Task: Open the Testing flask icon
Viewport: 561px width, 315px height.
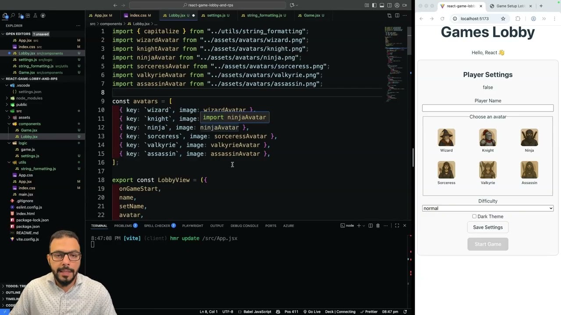Action: pyautogui.click(x=35, y=15)
